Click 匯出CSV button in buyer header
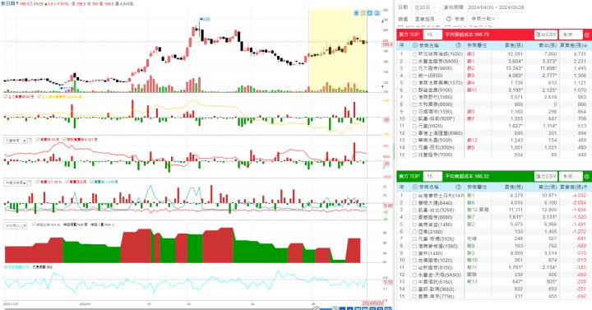Image resolution: width=592 pixels, height=310 pixels. (546, 35)
